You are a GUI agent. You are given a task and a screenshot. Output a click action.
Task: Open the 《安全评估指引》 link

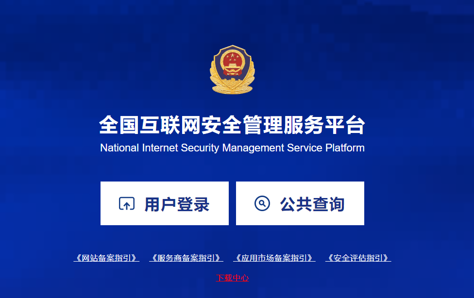point(358,258)
